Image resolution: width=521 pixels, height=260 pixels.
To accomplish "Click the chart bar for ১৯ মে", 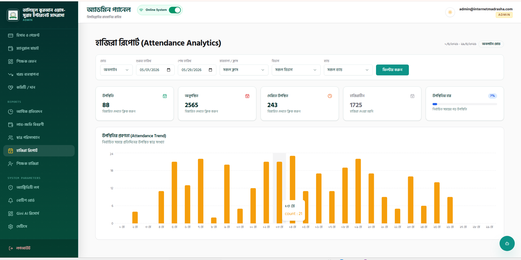I will [x=358, y=191].
